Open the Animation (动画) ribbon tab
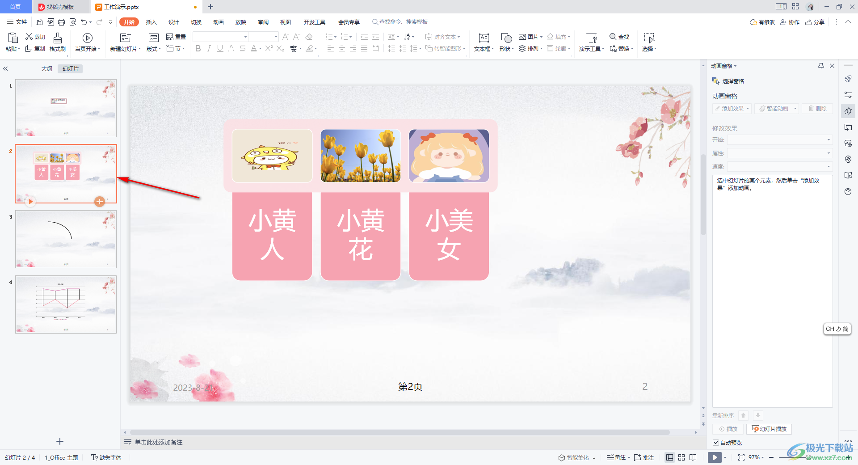The width and height of the screenshot is (858, 465). pyautogui.click(x=219, y=22)
